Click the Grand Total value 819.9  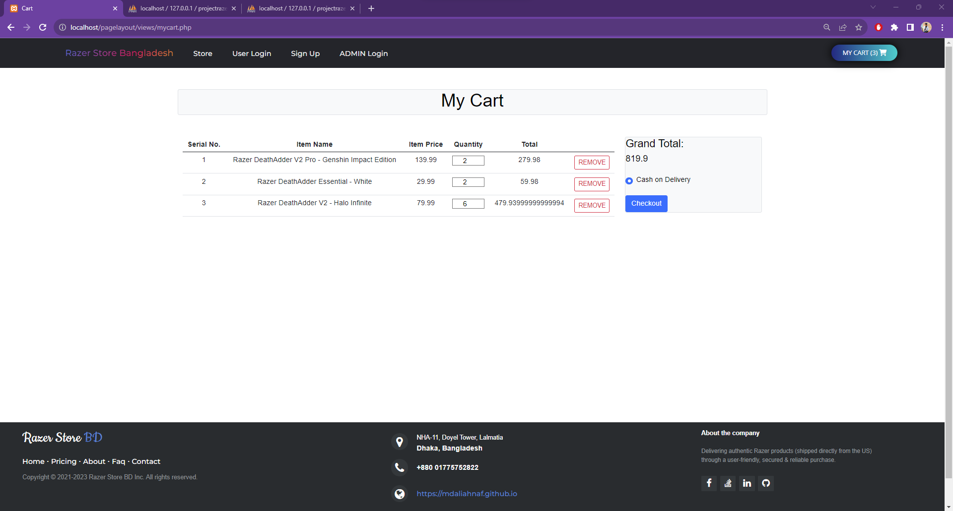tap(636, 159)
